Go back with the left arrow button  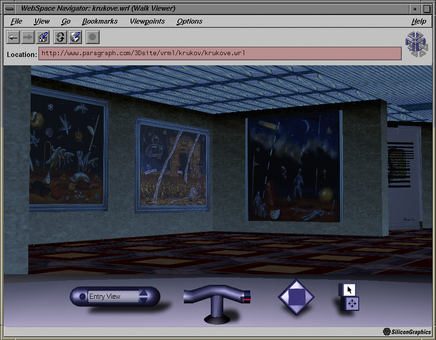tap(13, 37)
